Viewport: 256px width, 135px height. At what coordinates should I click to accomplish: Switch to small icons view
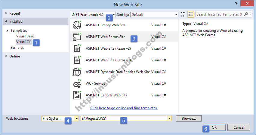coord(183,14)
